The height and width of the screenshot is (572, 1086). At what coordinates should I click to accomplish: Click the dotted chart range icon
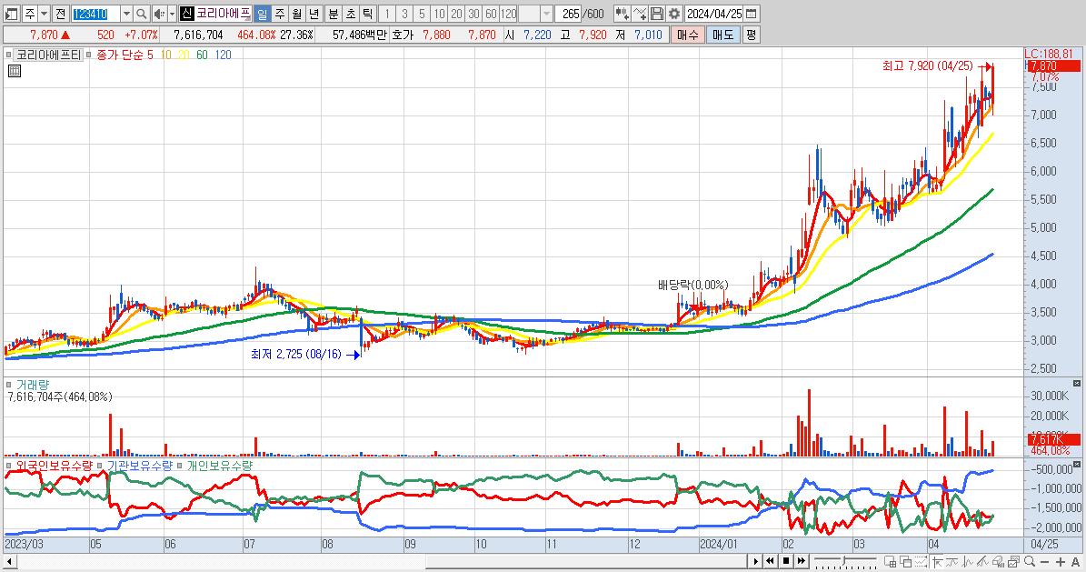[921, 562]
